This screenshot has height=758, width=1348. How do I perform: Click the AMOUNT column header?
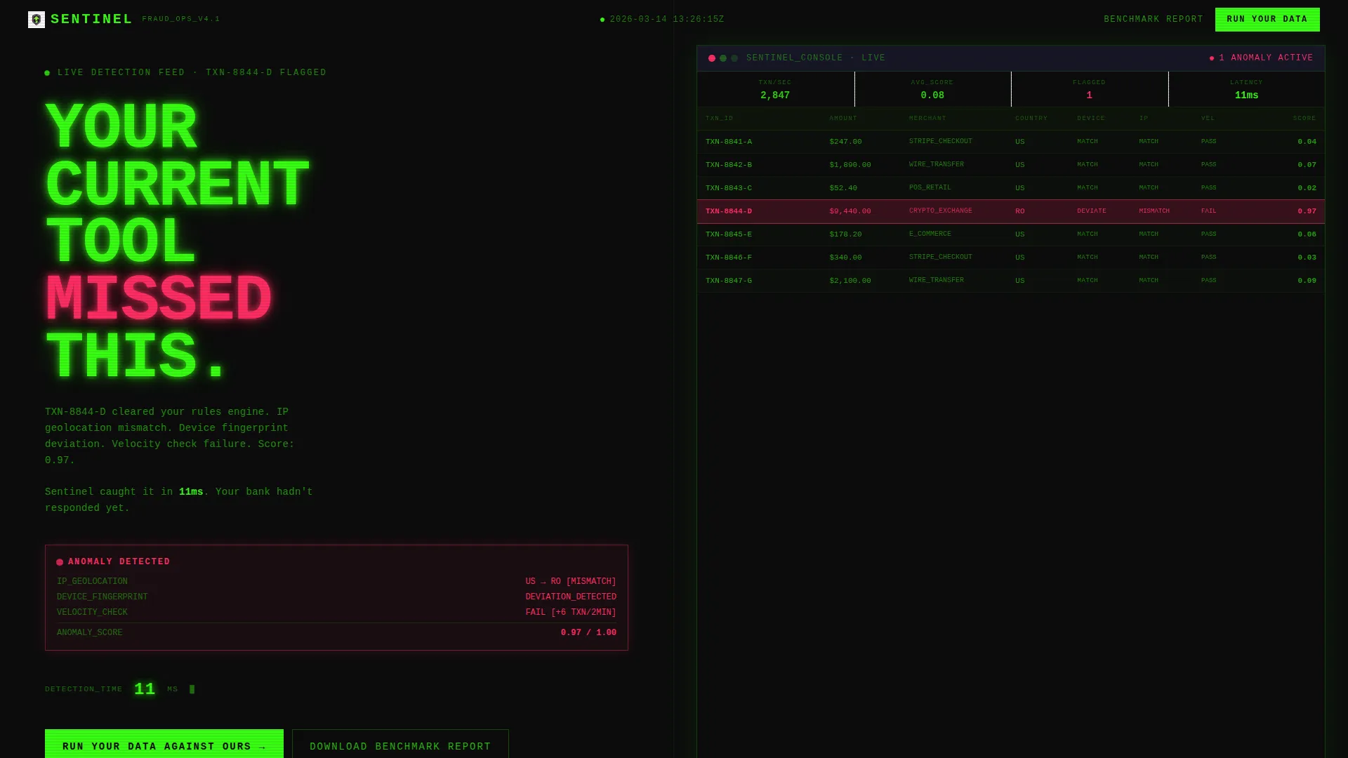pyautogui.click(x=843, y=119)
